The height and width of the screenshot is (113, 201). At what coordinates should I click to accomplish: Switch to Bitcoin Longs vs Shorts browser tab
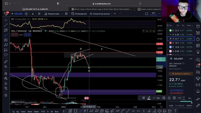101,9
